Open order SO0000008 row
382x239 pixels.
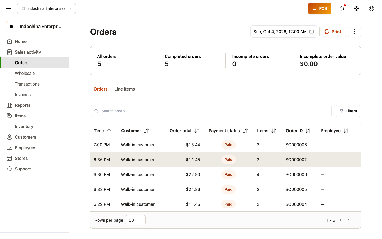225,145
